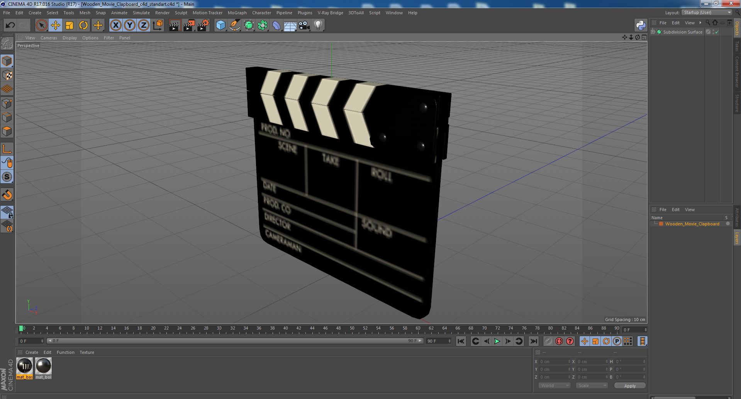Screen dimensions: 741x399
Task: Toggle viewport maximize icon
Action: (644, 37)
